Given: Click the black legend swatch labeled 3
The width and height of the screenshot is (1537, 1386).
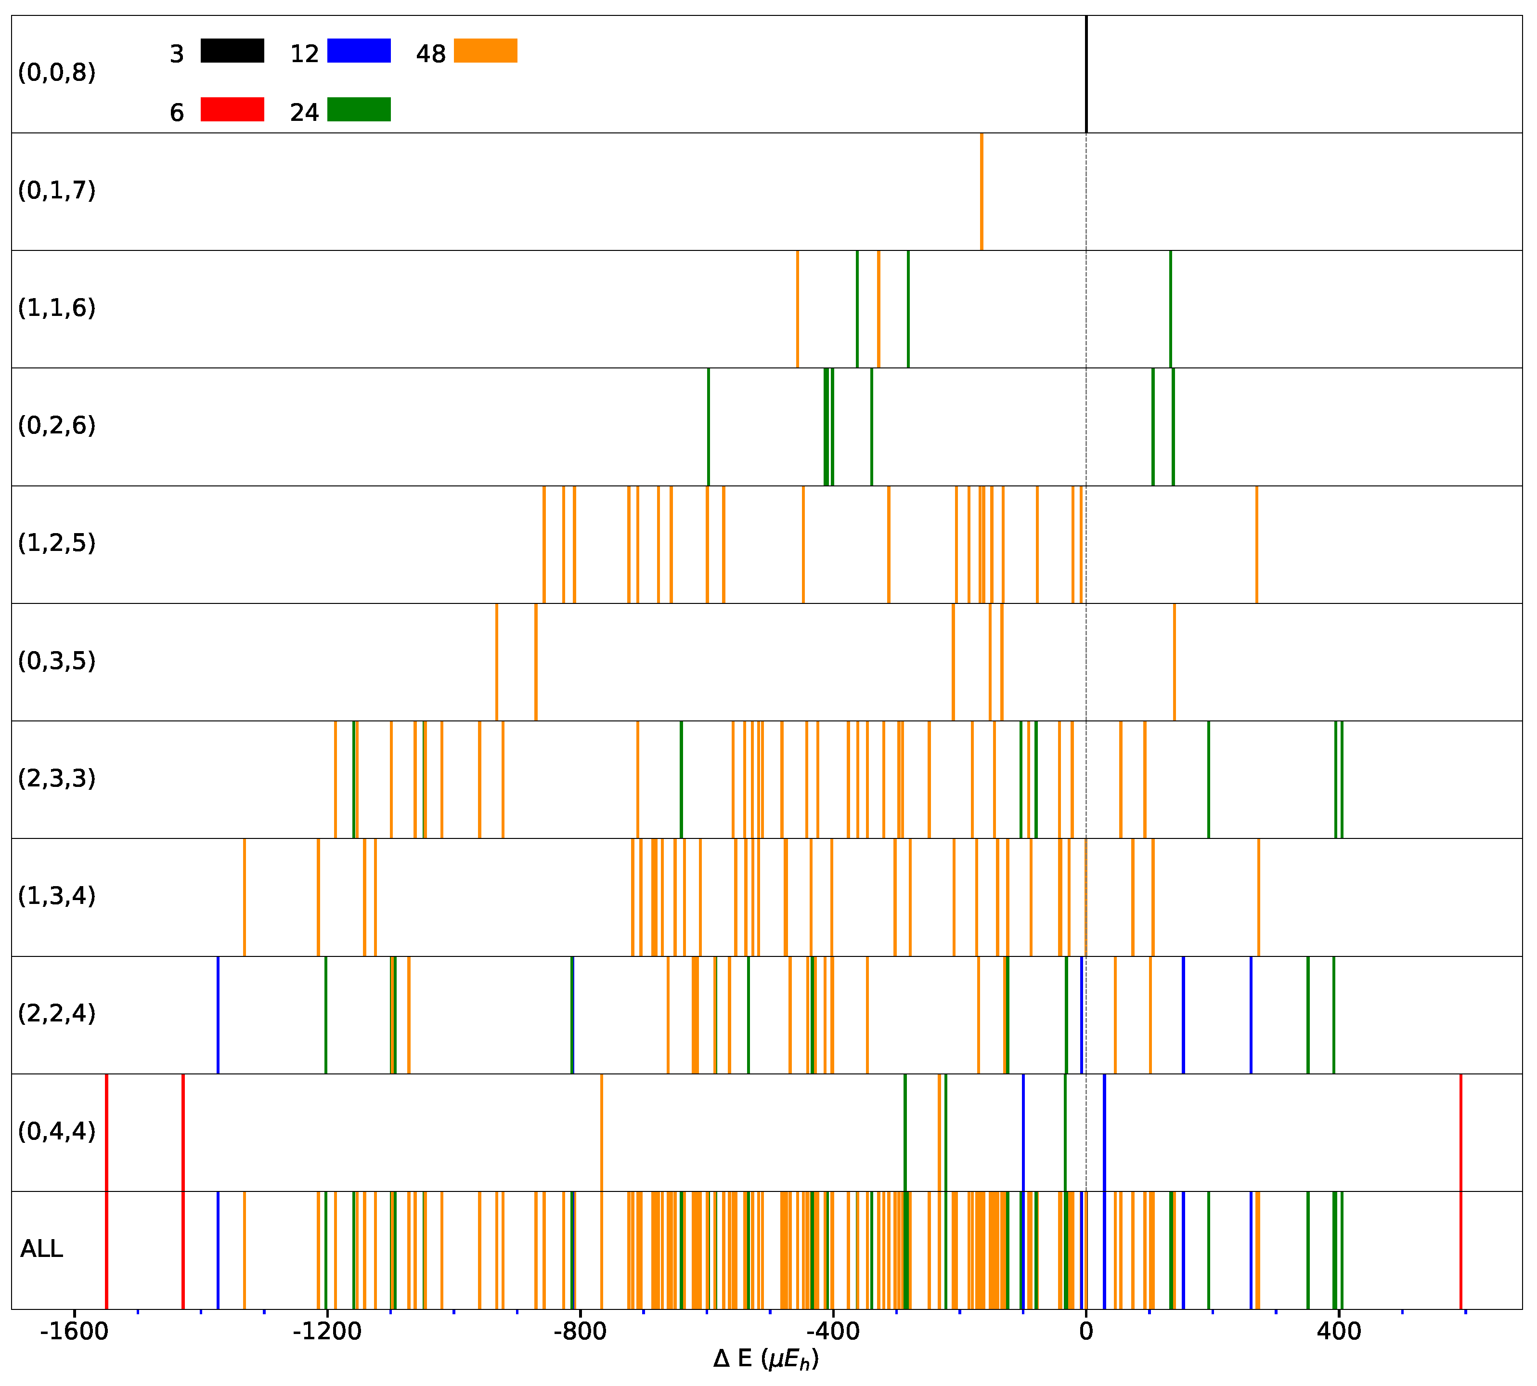Looking at the screenshot, I should 232,50.
